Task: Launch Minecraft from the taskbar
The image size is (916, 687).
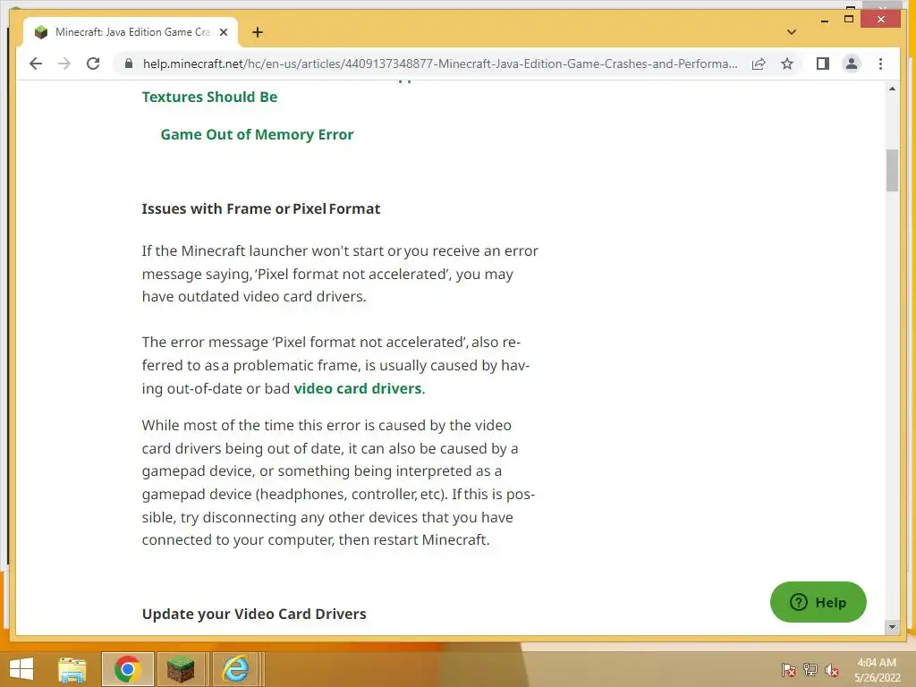Action: tap(181, 669)
